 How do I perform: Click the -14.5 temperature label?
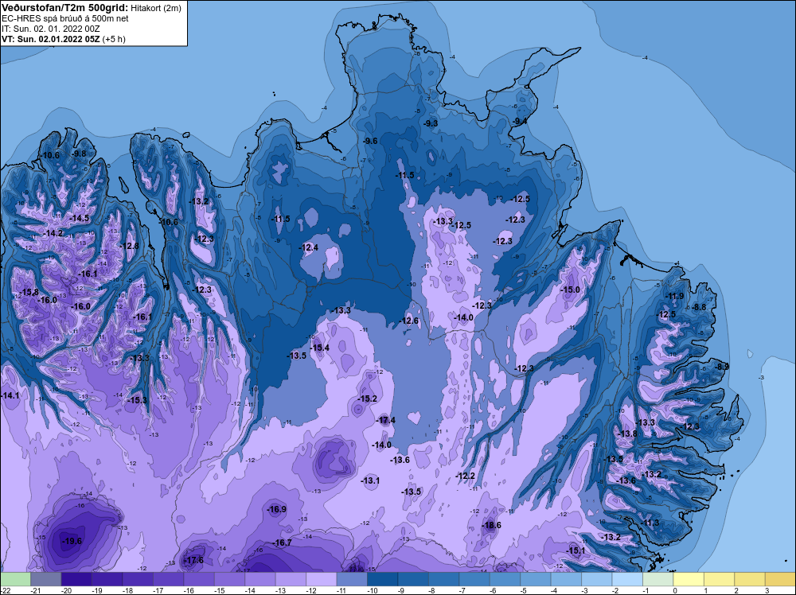coord(79,218)
